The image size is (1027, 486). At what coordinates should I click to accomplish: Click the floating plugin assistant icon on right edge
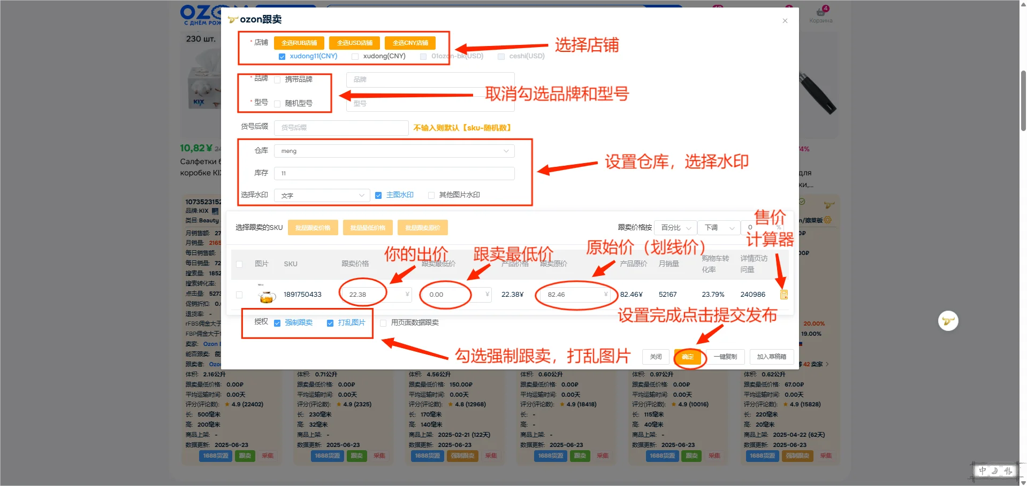tap(947, 321)
